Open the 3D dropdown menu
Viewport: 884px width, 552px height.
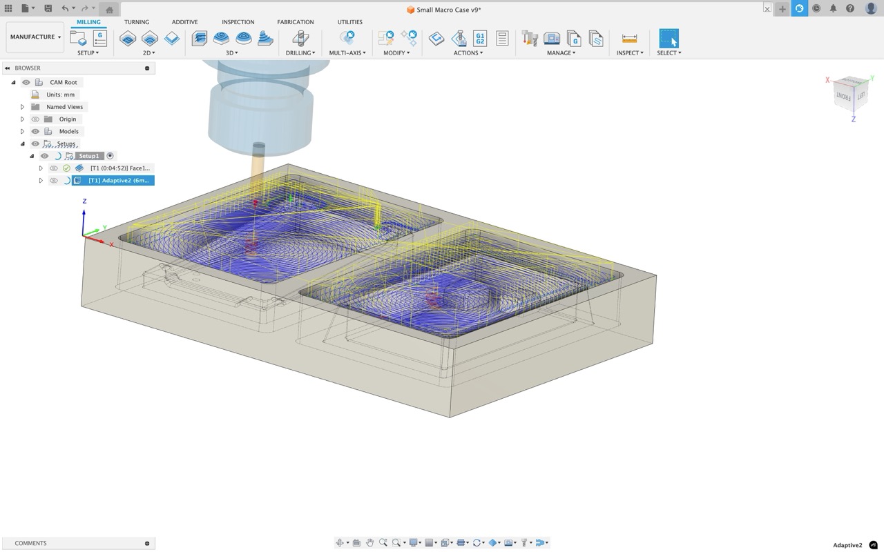[232, 53]
